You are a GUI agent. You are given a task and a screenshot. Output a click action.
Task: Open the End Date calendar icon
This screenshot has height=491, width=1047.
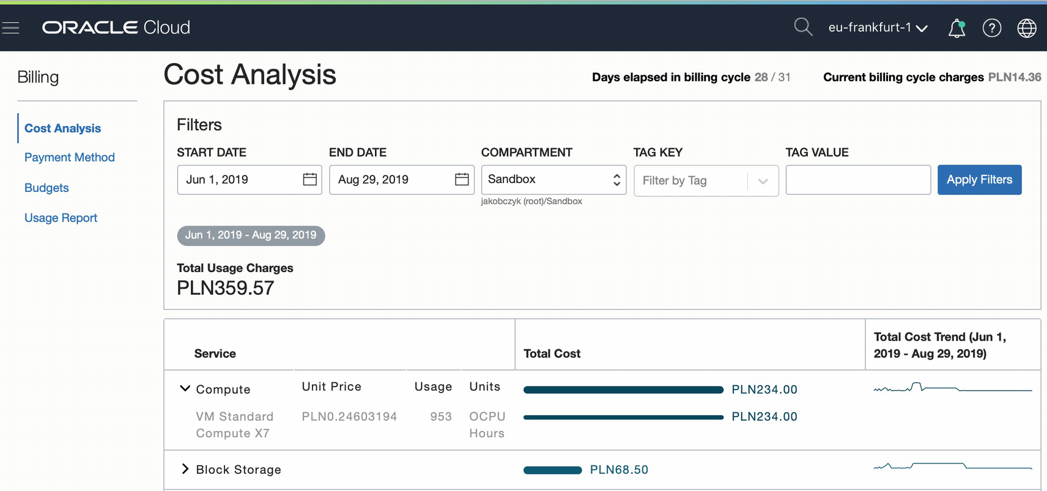click(x=462, y=179)
